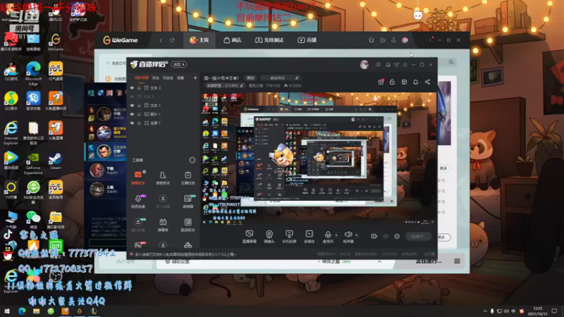The width and height of the screenshot is (564, 317).
Task: Click the funnel filter icon in title bar
Action: click(396, 65)
